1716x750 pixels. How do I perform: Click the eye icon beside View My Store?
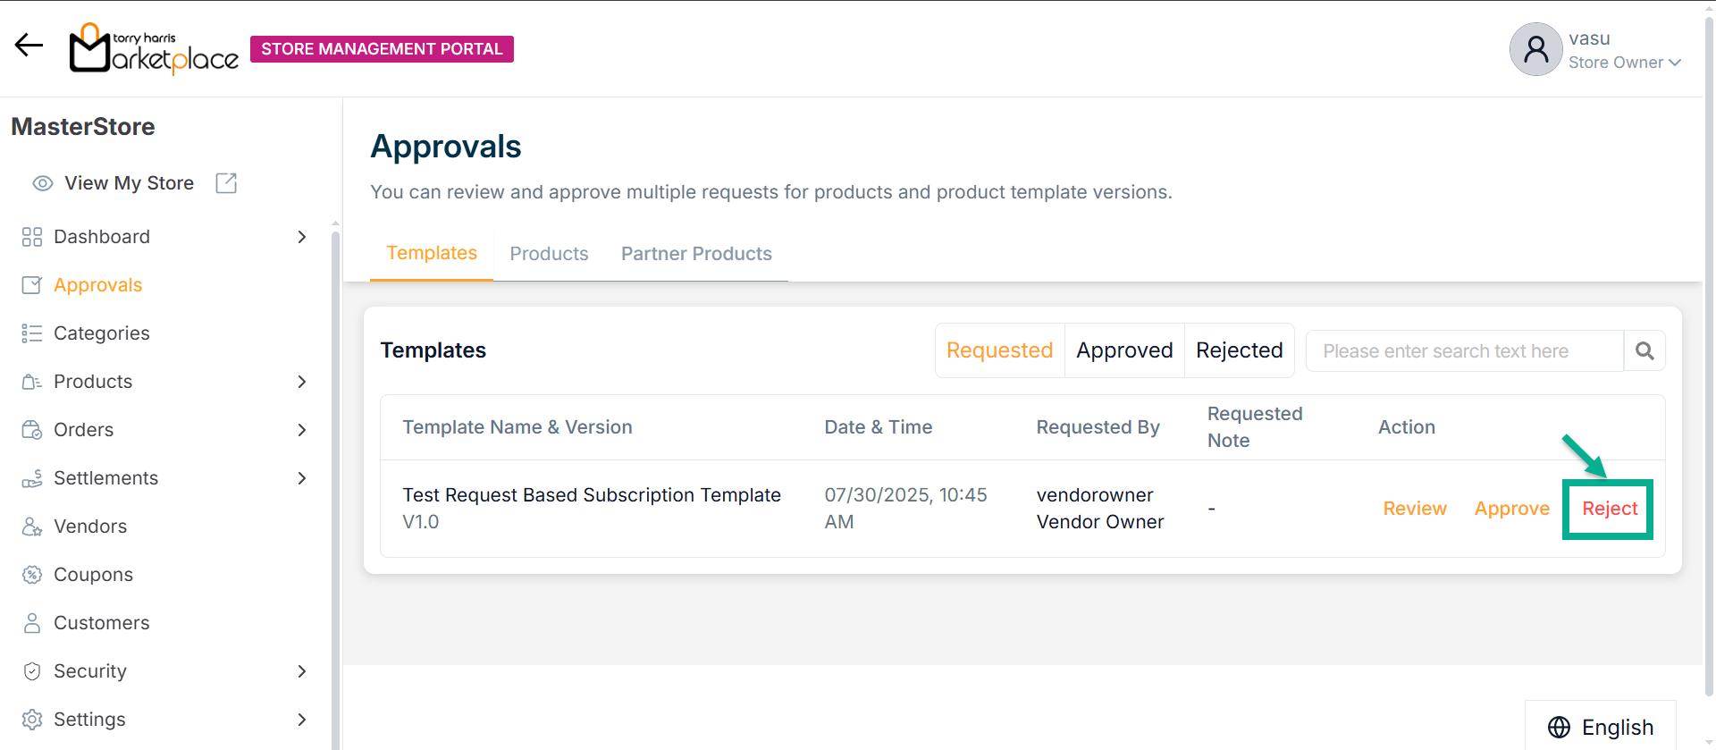click(x=43, y=183)
